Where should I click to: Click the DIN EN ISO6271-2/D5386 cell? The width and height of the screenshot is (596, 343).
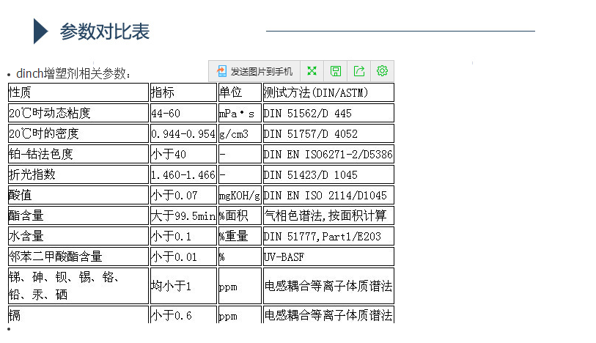pos(328,155)
